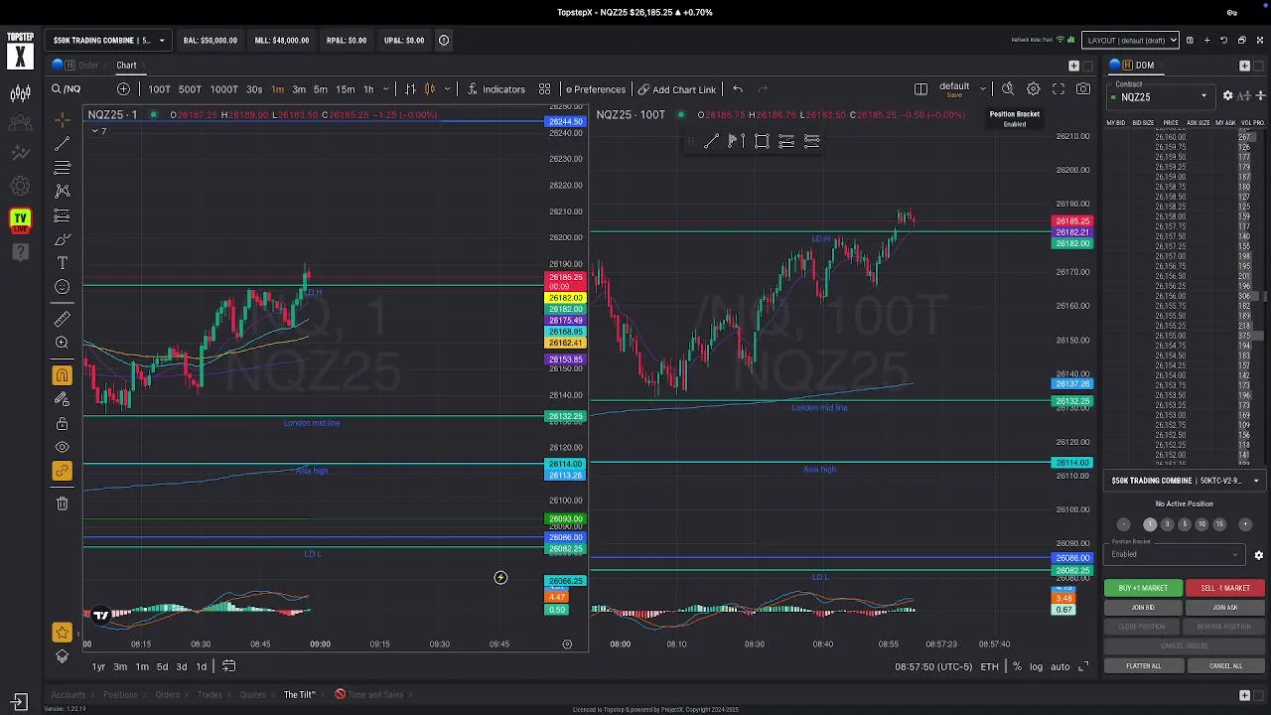Open the Position Bracket Enabled dropdown

tap(1177, 554)
